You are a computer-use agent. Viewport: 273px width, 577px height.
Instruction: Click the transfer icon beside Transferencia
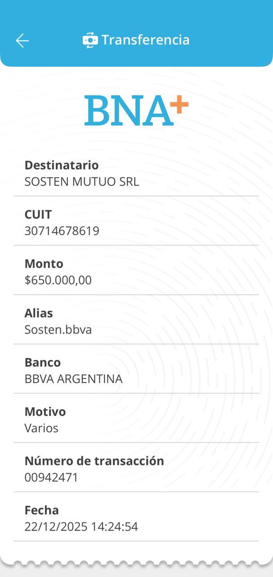click(x=90, y=40)
